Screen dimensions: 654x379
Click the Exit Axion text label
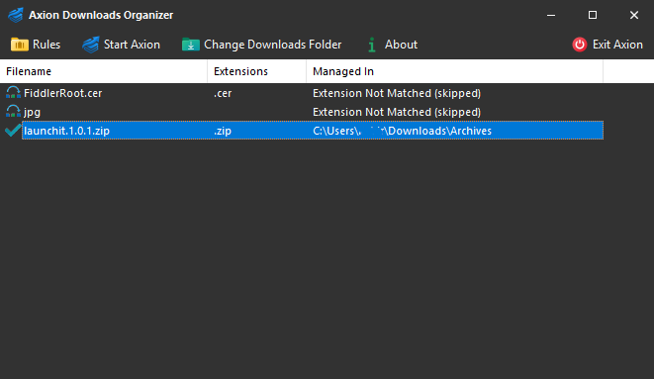click(x=617, y=45)
